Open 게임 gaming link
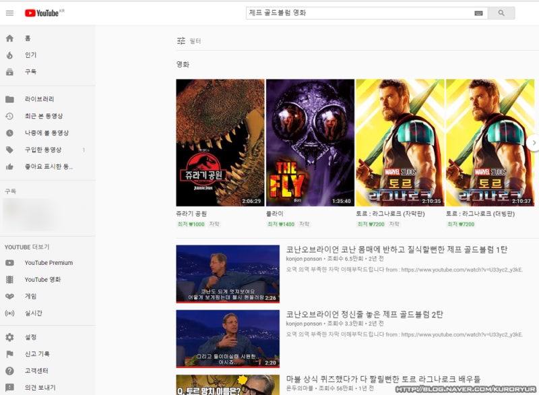 pyautogui.click(x=30, y=297)
